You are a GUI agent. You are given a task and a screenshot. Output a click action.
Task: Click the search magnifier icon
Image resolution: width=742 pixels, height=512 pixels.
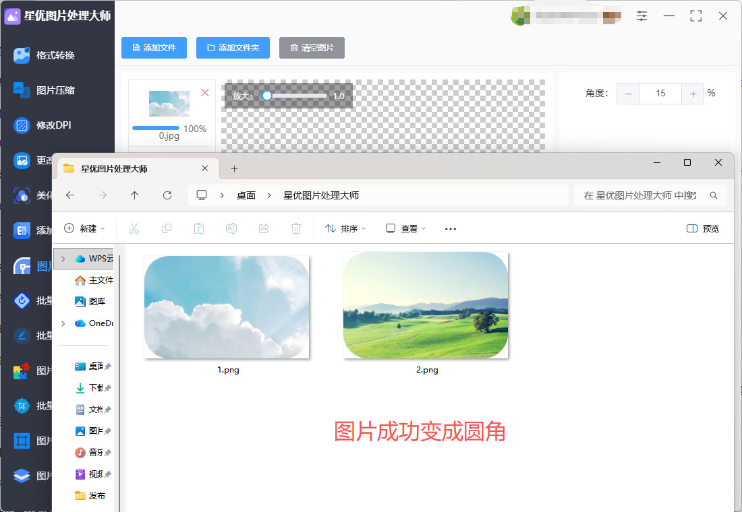[714, 195]
